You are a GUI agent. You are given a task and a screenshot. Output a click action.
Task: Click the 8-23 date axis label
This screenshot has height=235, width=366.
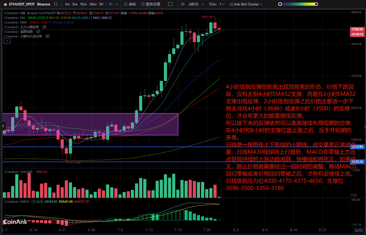pyautogui.click(x=323, y=230)
